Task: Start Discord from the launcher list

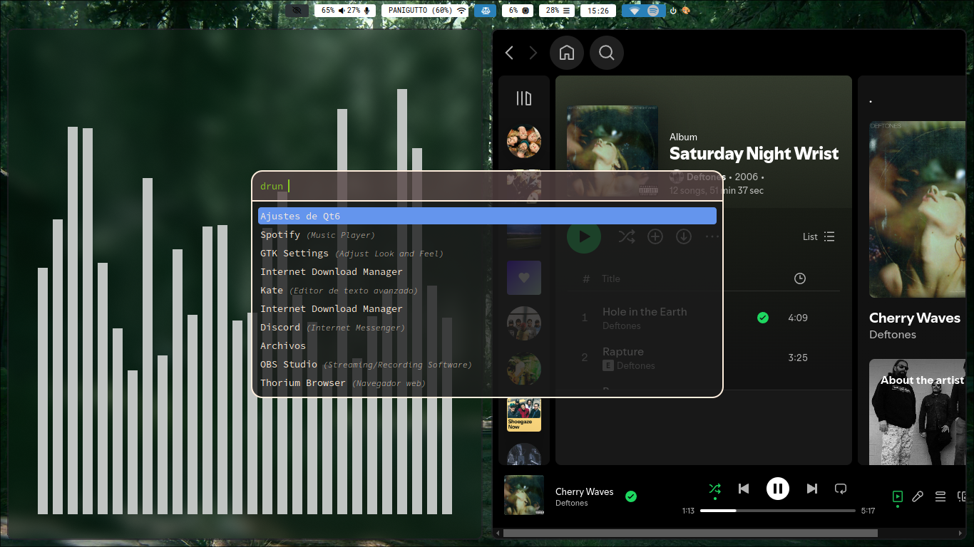Action: 487,328
